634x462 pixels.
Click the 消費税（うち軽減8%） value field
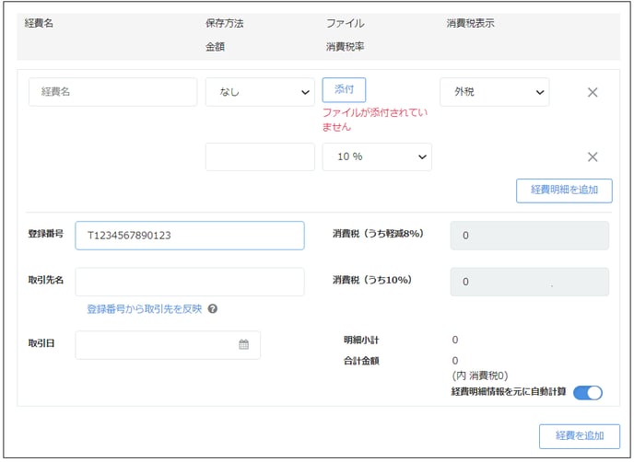click(x=529, y=236)
